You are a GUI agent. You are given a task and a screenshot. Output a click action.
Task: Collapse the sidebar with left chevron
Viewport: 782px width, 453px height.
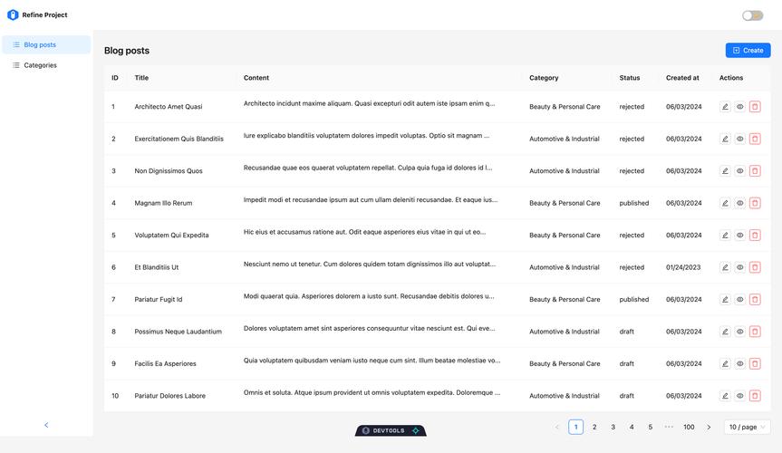pyautogui.click(x=46, y=425)
